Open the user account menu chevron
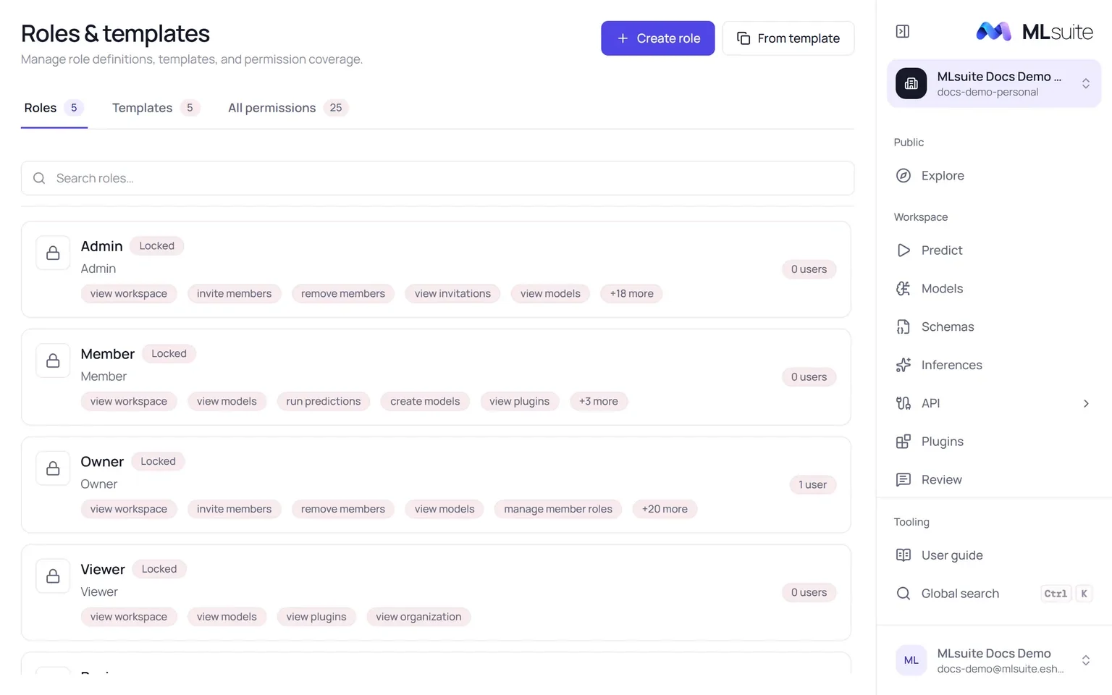Screen dimensions: 1112x695 tap(1086, 660)
